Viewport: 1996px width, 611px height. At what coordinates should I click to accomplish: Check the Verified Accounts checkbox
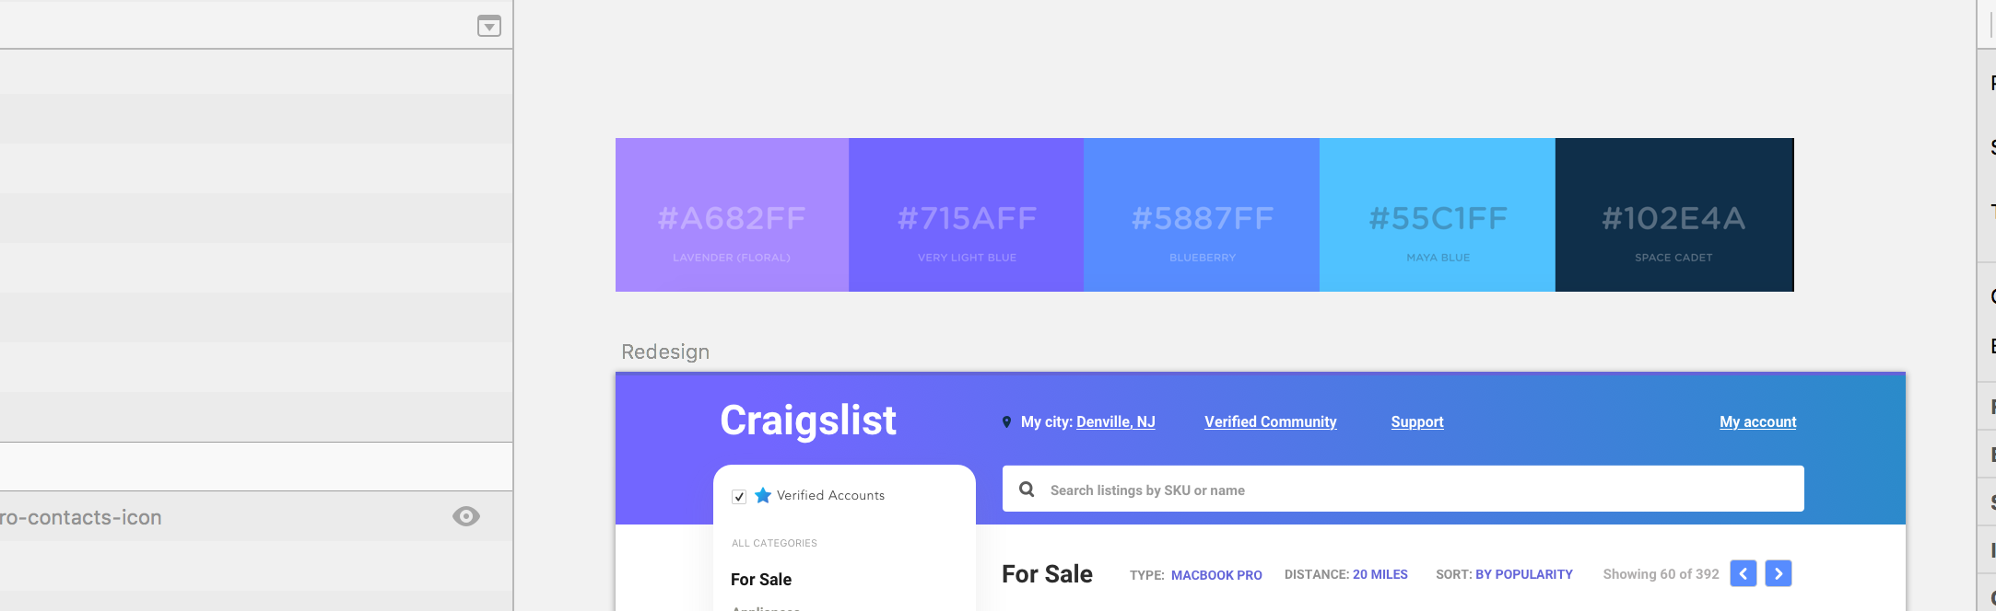[739, 497]
